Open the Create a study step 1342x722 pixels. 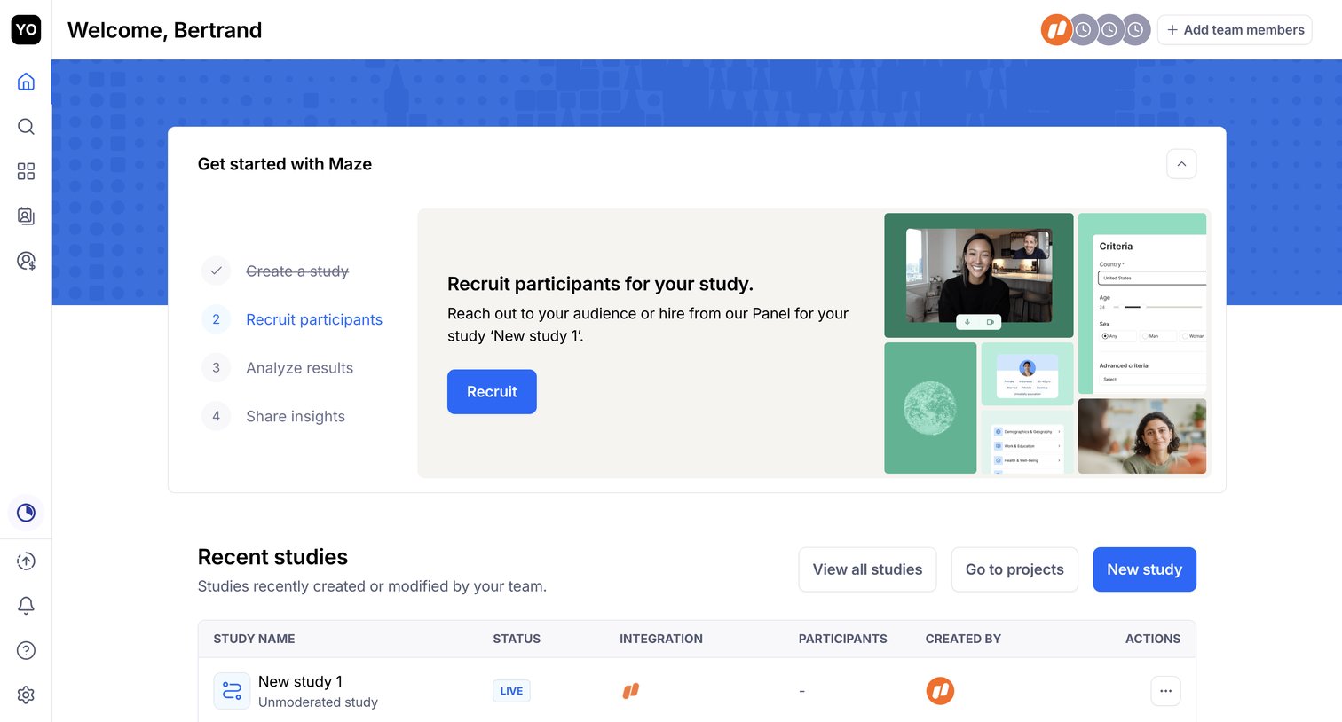[x=297, y=271]
